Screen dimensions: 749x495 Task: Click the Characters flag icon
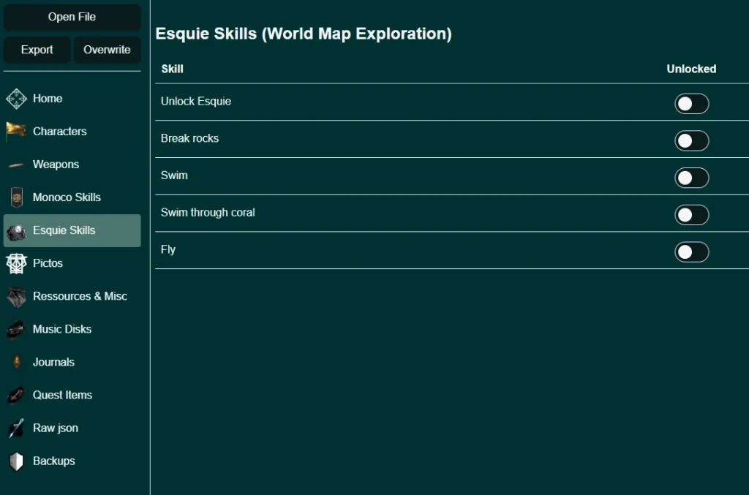(16, 132)
